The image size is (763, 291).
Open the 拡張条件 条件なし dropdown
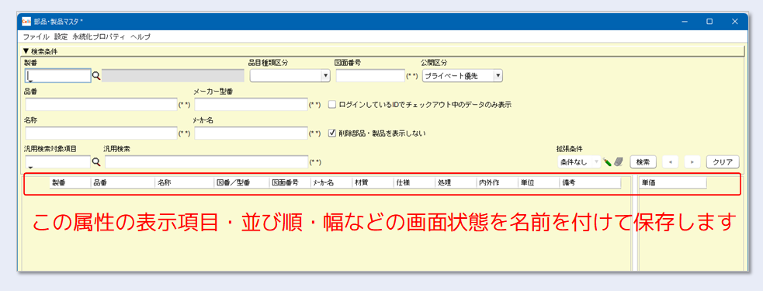tap(579, 162)
